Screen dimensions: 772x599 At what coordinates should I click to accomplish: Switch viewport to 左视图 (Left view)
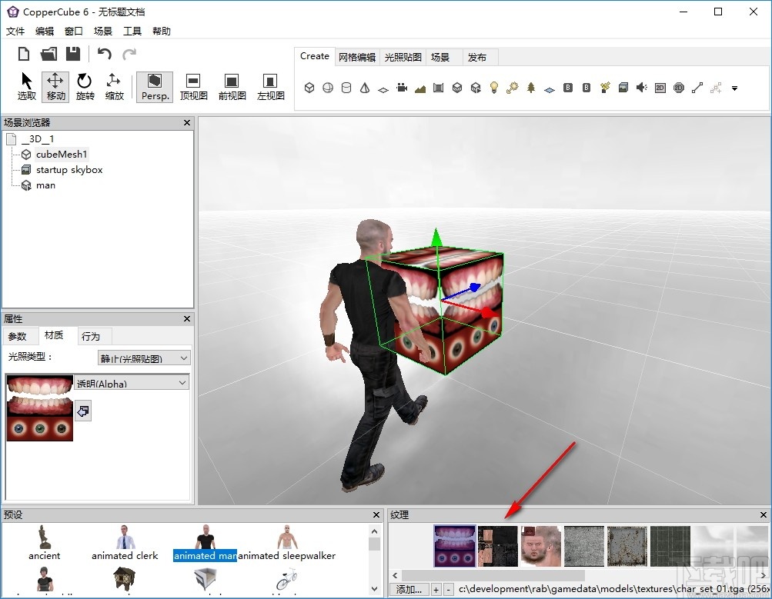point(270,87)
